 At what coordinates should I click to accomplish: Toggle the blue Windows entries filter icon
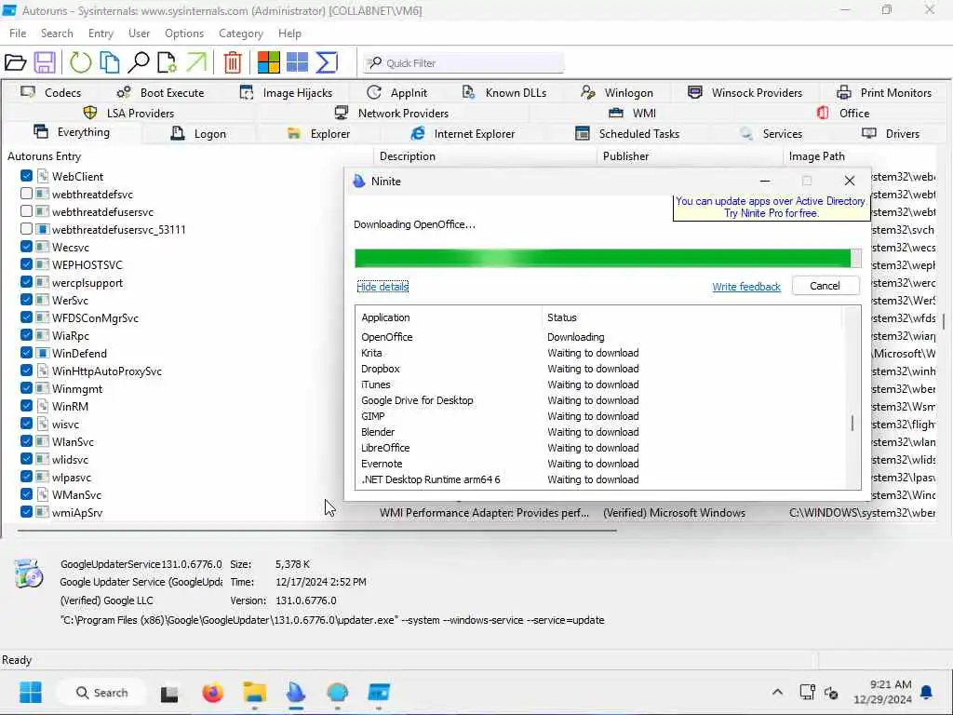pos(297,62)
